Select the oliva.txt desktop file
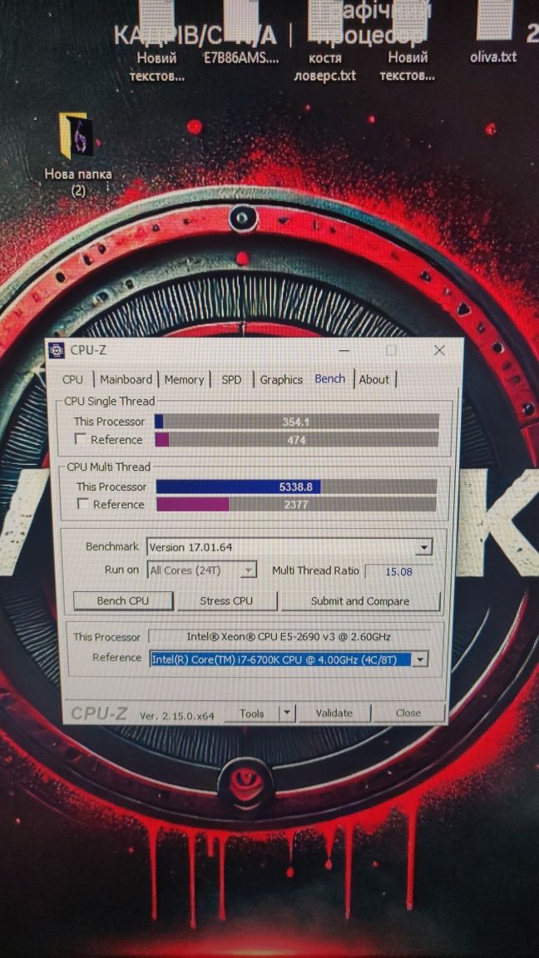539x958 pixels. click(493, 33)
